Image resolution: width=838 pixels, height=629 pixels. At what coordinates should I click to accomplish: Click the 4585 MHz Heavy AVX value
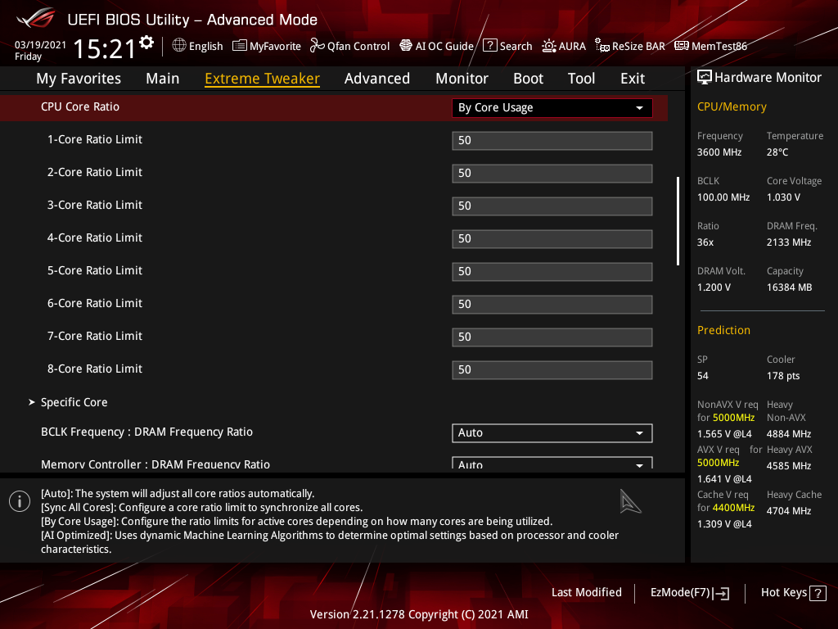point(789,466)
